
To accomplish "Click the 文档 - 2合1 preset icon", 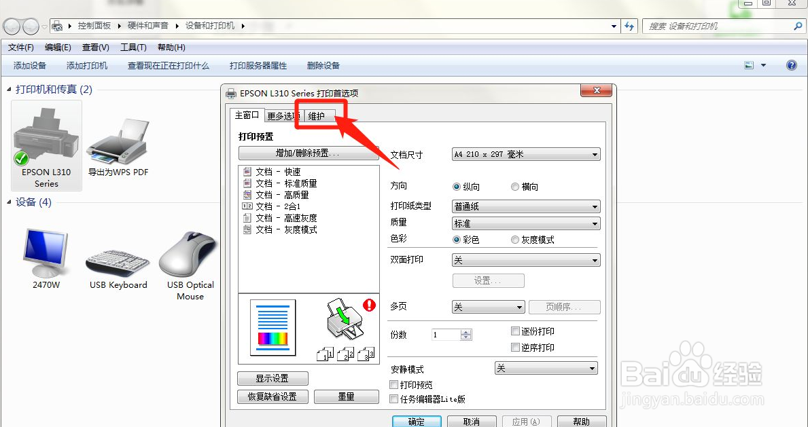I will 247,206.
